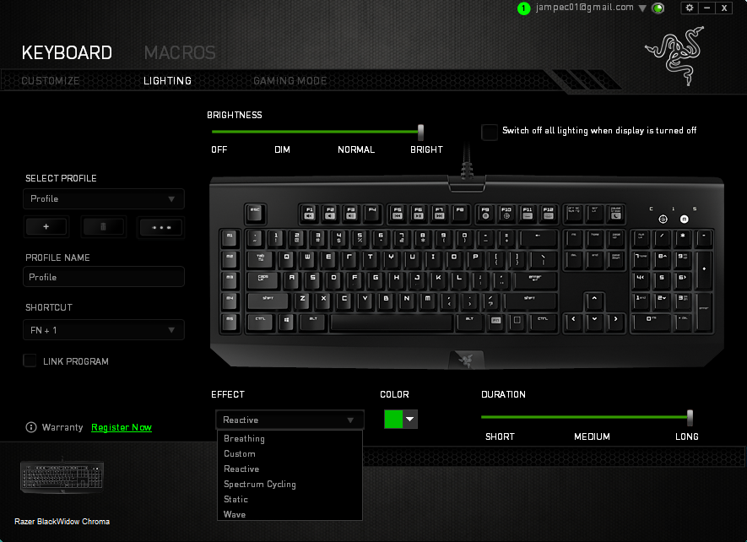Click the delete profile trash icon

tap(103, 227)
